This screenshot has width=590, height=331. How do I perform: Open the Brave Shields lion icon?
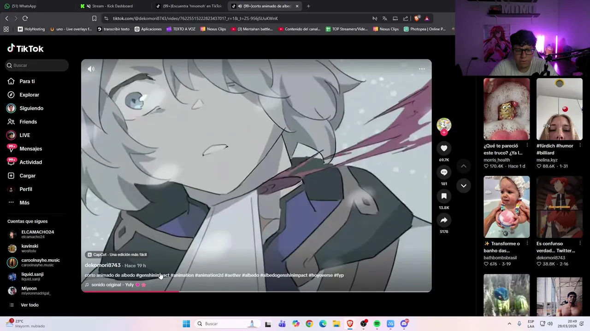417,18
